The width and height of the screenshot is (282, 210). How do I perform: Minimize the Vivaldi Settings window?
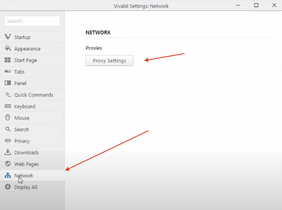pyautogui.click(x=238, y=5)
